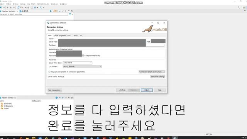
Task: Open the dropdown arrow beside the SQL button
Action: [x=25, y=7]
